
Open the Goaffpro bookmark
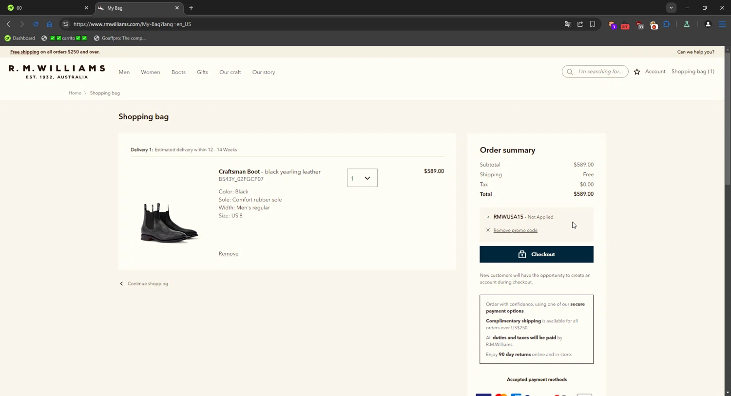pyautogui.click(x=120, y=38)
